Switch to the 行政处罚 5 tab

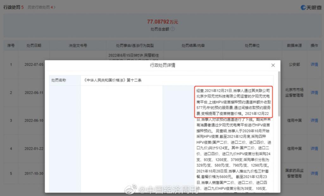pos(13,7)
